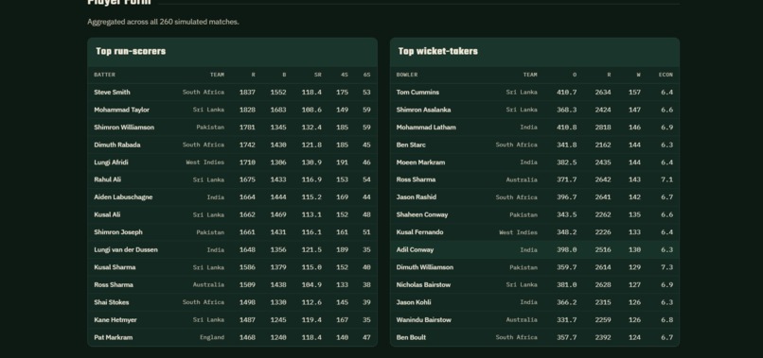Image resolution: width=763 pixels, height=358 pixels.
Task: Click Top wicket-takers panel heading
Action: click(438, 52)
